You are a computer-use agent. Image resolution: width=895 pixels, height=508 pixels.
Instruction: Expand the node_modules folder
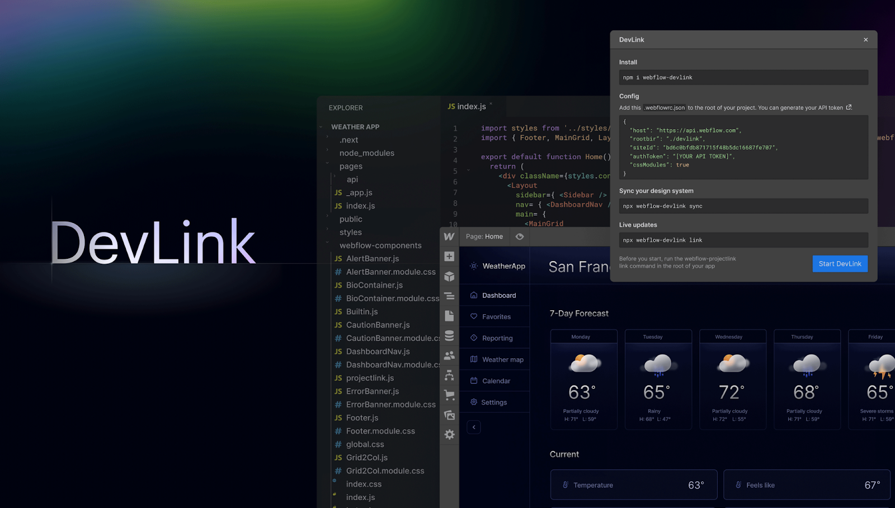pyautogui.click(x=366, y=153)
